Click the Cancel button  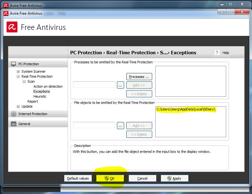click(142, 178)
